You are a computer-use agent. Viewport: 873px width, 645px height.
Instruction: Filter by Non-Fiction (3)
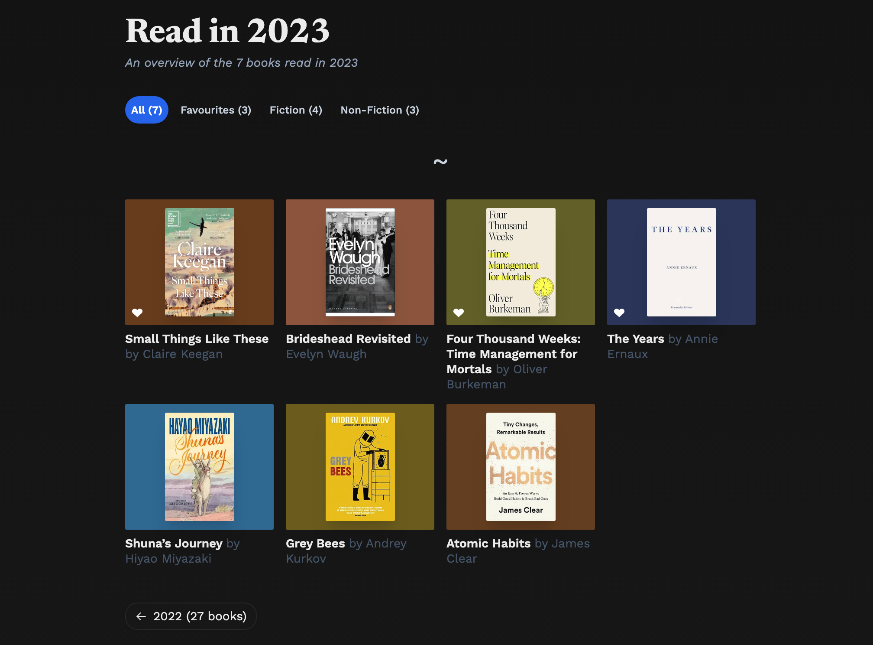point(380,110)
